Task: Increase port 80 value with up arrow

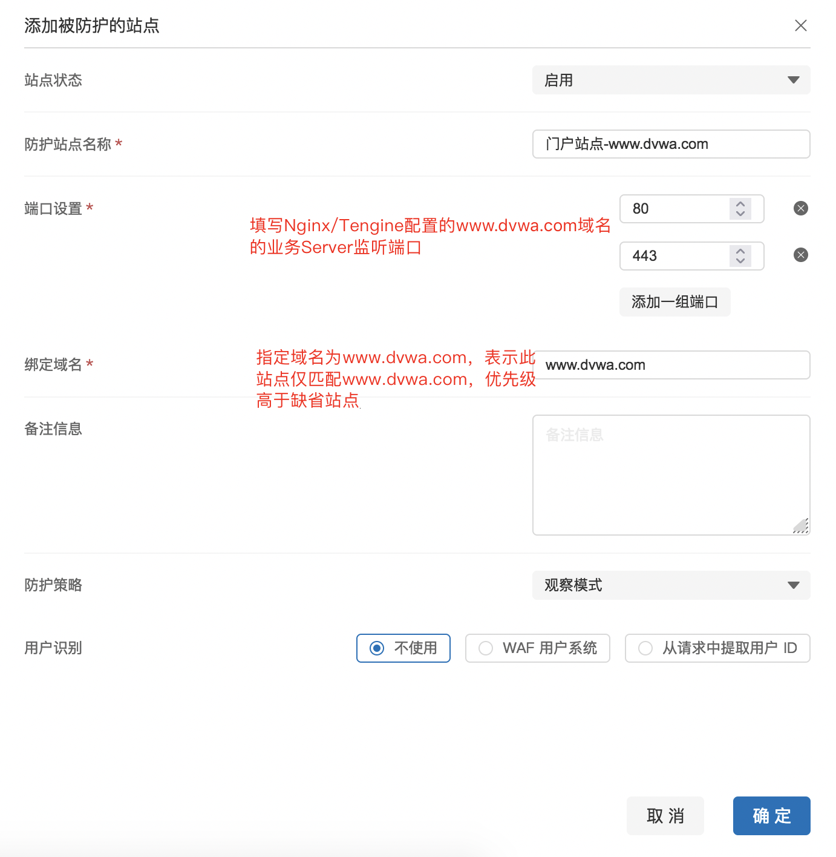Action: (740, 203)
